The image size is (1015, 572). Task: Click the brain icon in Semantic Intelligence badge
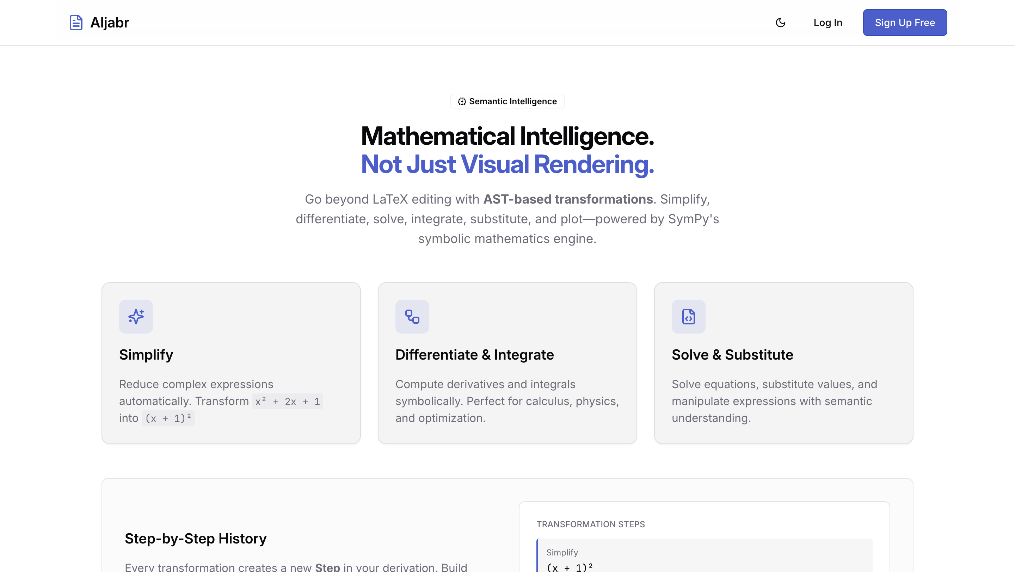point(462,101)
